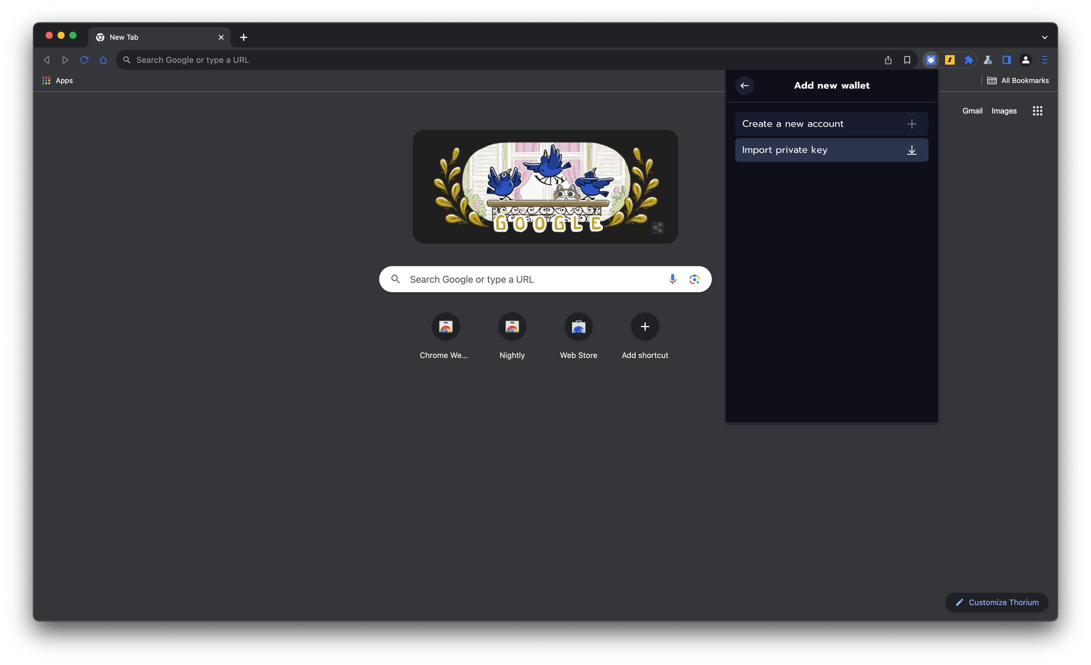1091x665 pixels.
Task: Open the profile avatar menu
Action: [x=1025, y=60]
